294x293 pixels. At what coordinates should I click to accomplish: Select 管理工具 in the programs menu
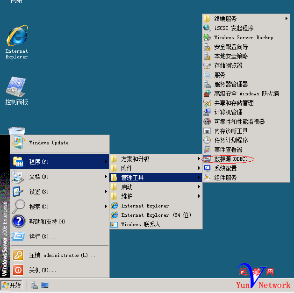[156, 178]
